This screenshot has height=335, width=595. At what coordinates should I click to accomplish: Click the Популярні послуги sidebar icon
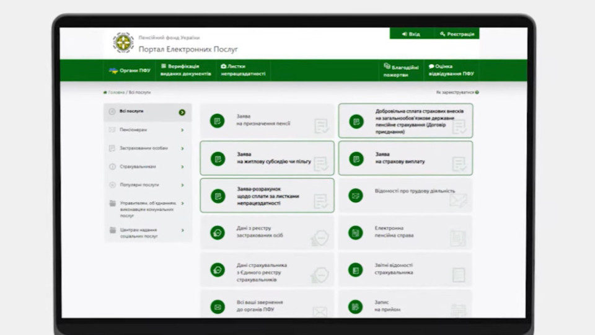[112, 185]
